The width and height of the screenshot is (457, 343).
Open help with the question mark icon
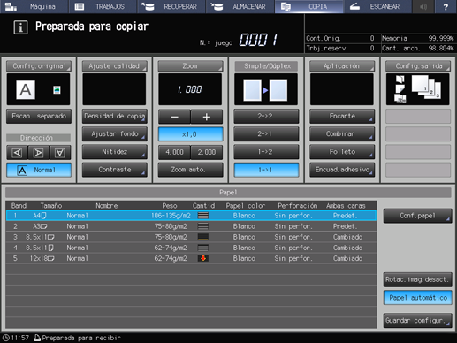[446, 6]
